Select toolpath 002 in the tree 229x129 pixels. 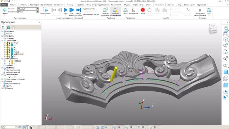tap(15, 50)
